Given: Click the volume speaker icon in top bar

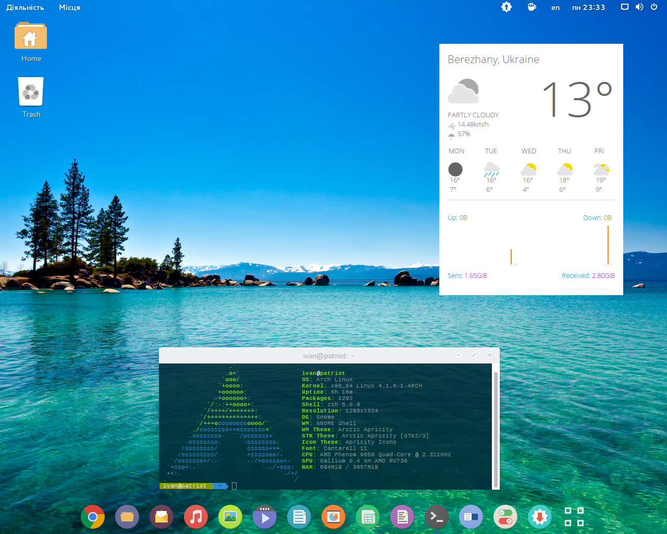Looking at the screenshot, I should pyautogui.click(x=639, y=7).
